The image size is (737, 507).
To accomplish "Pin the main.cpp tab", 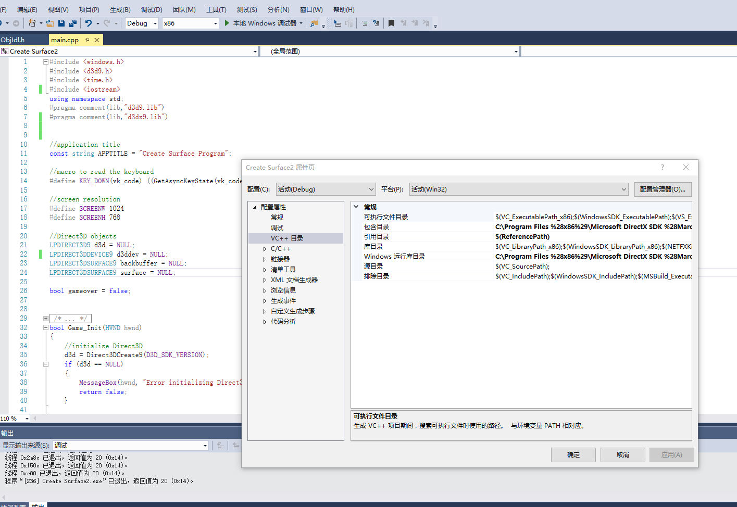I will (87, 40).
